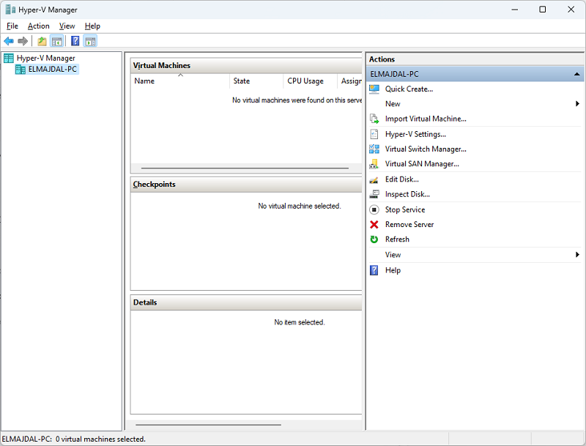
Task: Open the Action menu
Action: [38, 26]
